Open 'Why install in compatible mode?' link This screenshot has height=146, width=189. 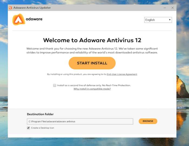click(92, 89)
